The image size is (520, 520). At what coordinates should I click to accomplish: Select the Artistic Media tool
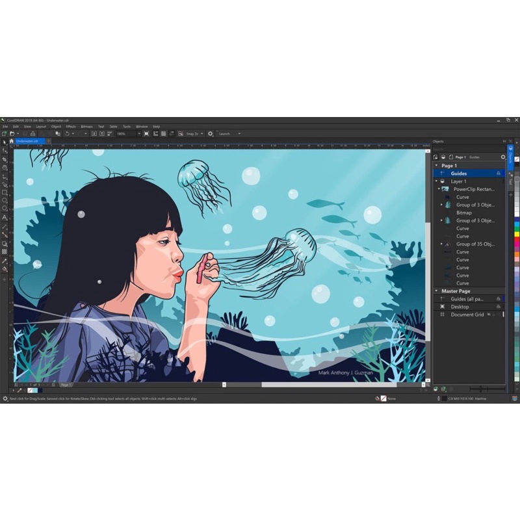coord(5,185)
